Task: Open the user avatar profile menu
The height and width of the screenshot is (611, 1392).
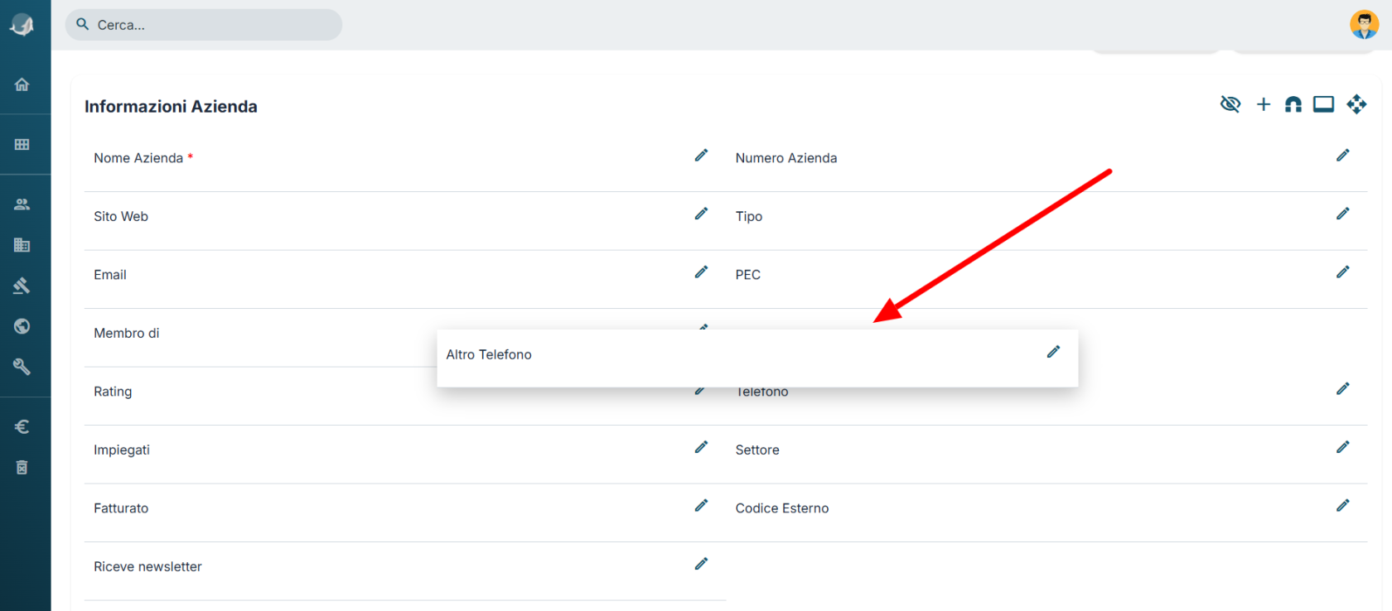Action: (x=1364, y=25)
